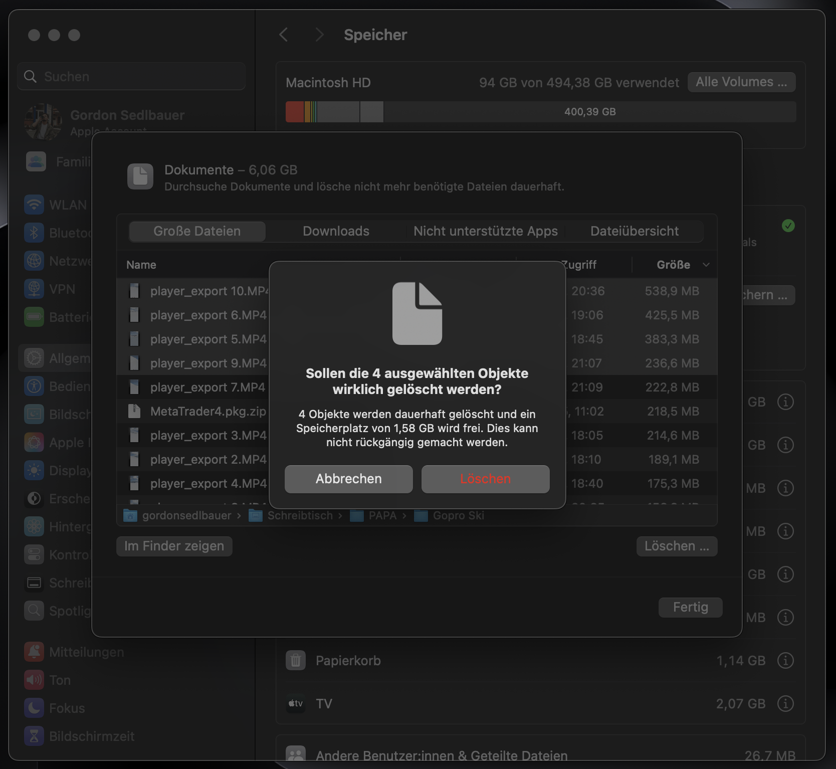The image size is (836, 769).
Task: Open WLAN settings via its sidebar icon
Action: click(34, 205)
